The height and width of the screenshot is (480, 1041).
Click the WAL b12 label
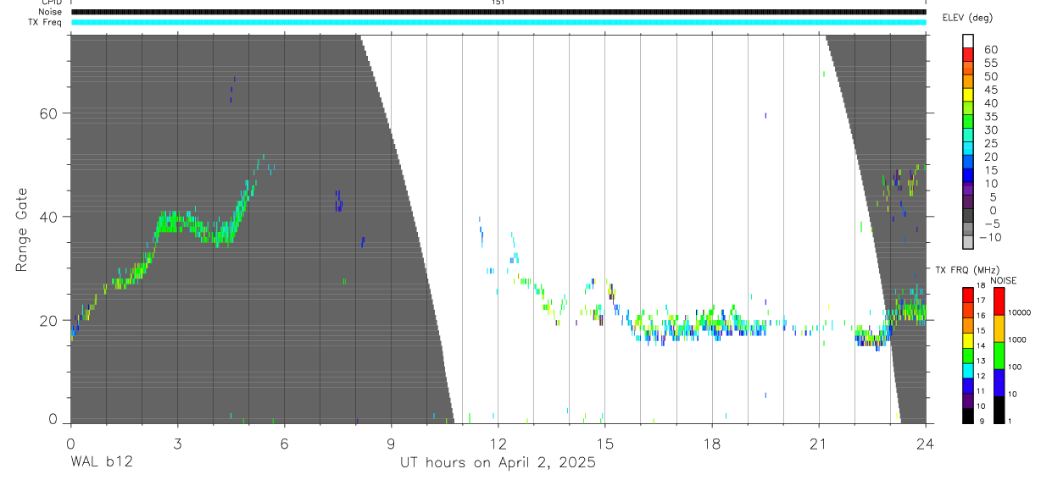click(102, 463)
